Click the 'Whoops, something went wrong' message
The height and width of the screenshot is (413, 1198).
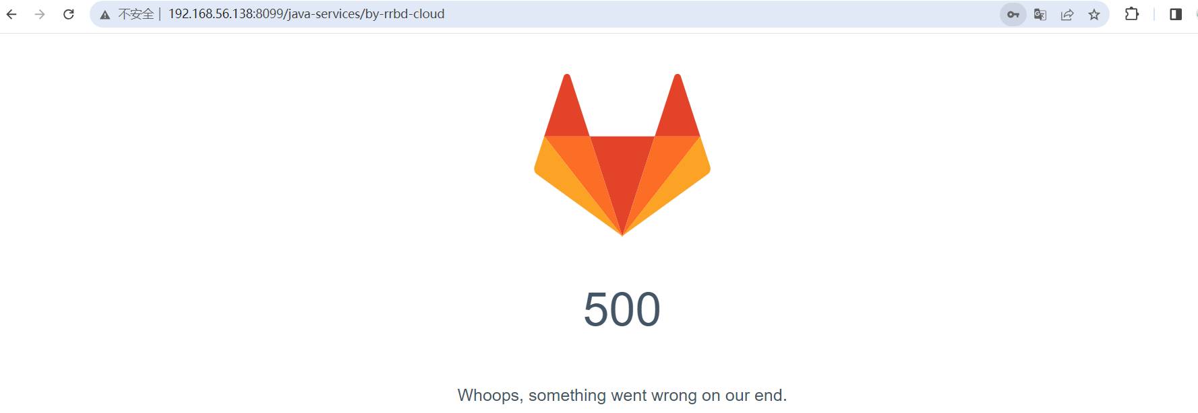coord(622,395)
